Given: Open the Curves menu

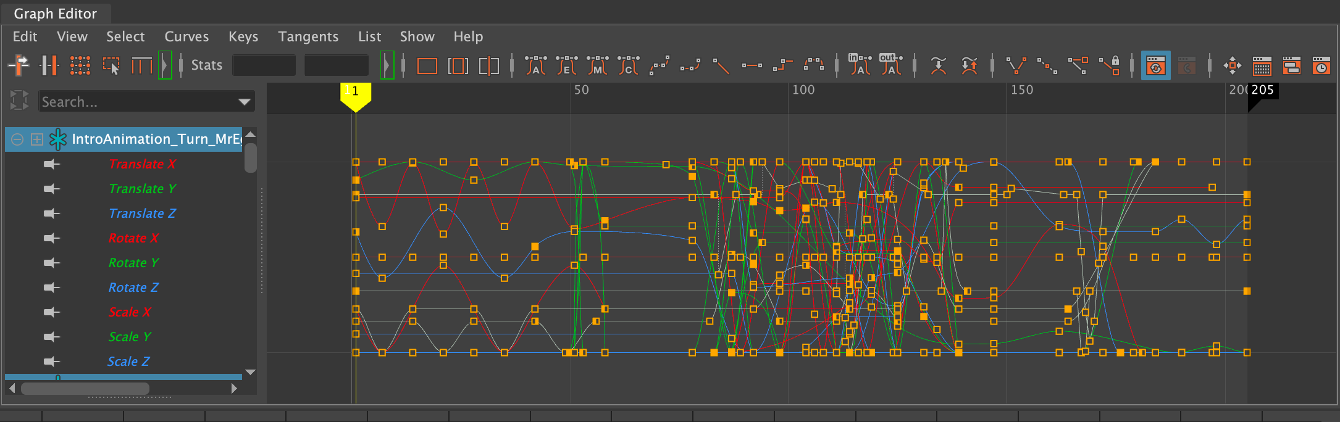Looking at the screenshot, I should tap(186, 37).
